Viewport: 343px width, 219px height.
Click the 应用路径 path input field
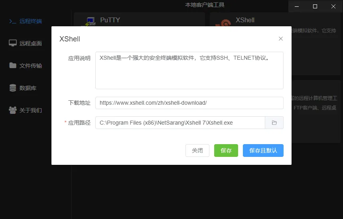pyautogui.click(x=180, y=123)
